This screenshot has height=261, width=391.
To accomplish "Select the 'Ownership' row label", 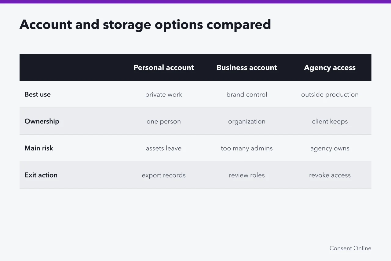I will pos(42,121).
